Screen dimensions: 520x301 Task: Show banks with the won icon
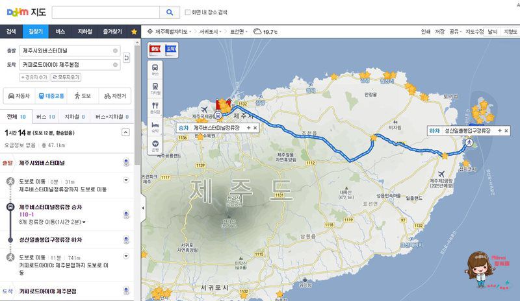click(155, 145)
